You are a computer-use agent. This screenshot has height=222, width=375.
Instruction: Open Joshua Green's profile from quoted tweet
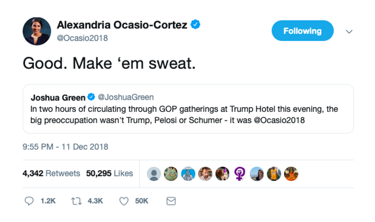[58, 97]
